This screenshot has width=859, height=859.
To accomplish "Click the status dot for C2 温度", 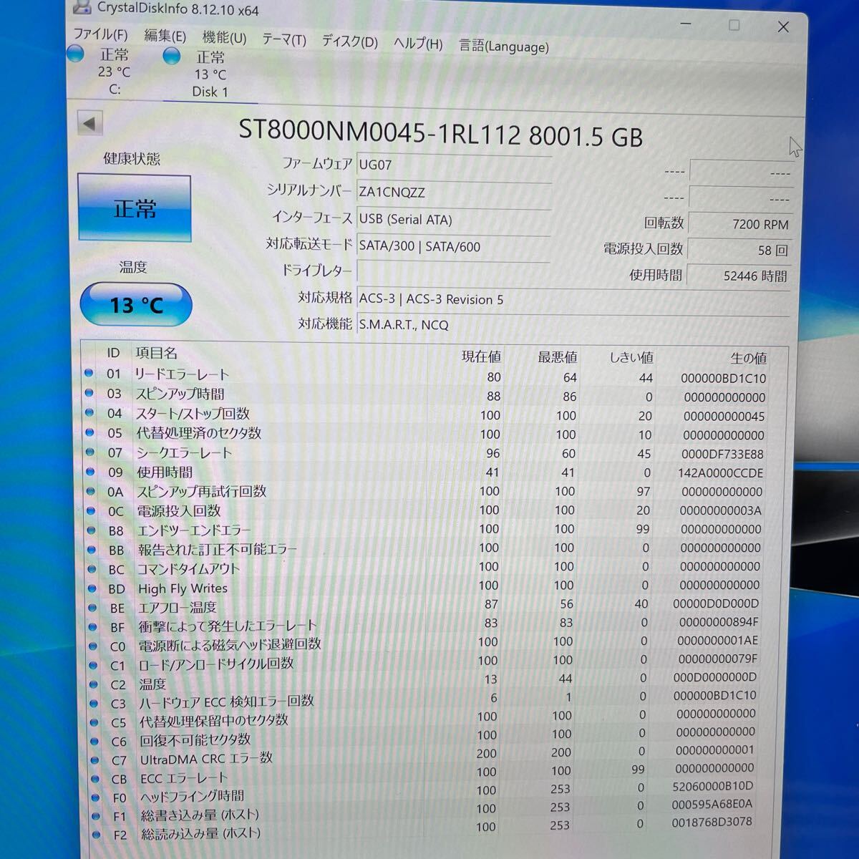I will pyautogui.click(x=93, y=684).
